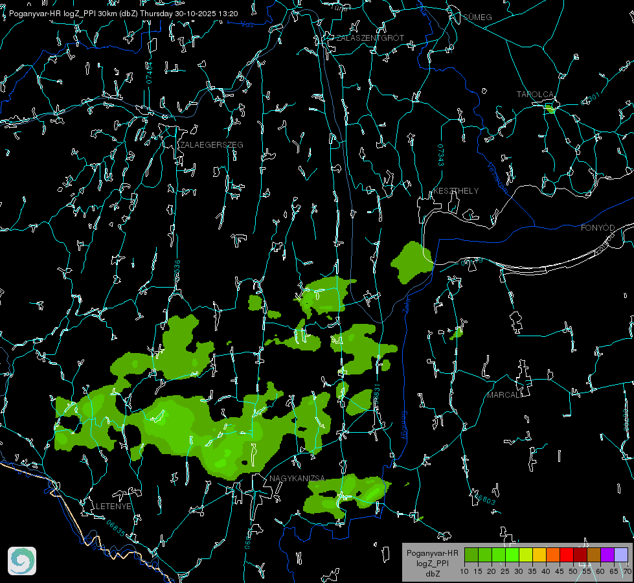The image size is (634, 583).
Task: Click the KESZTHELY town label
Action: coord(456,190)
